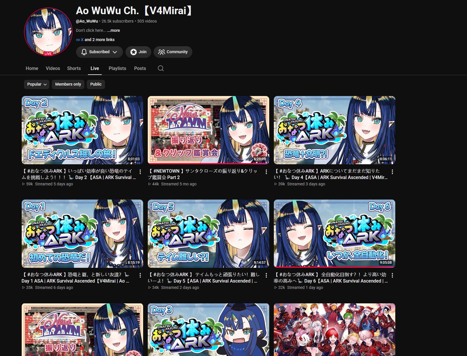
Task: Expand the Popular sort dropdown
Action: (37, 84)
